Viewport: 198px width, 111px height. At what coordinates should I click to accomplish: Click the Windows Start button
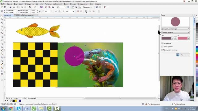[3, 109]
